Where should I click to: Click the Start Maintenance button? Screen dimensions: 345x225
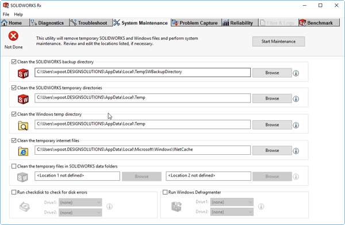coord(278,41)
